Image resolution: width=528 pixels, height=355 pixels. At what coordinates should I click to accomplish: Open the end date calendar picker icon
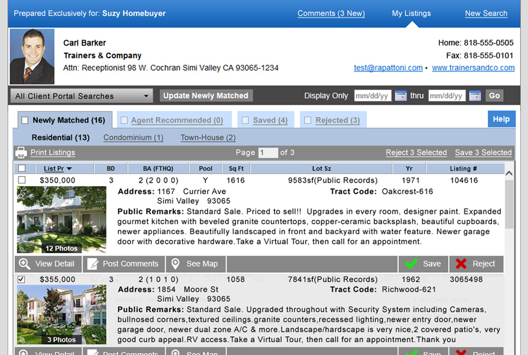tap(475, 96)
